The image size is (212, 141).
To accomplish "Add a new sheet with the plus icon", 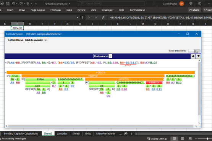I will [126, 134].
